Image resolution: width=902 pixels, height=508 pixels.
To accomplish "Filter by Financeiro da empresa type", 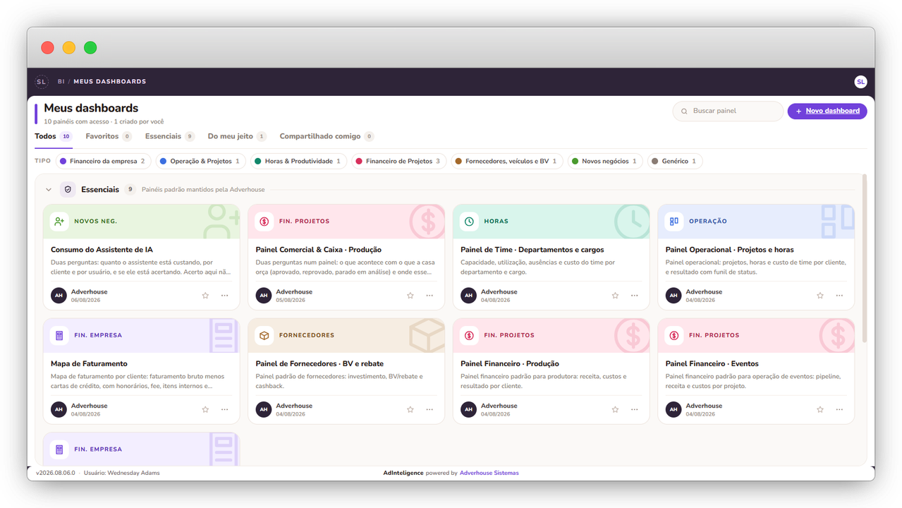I will 103,162.
